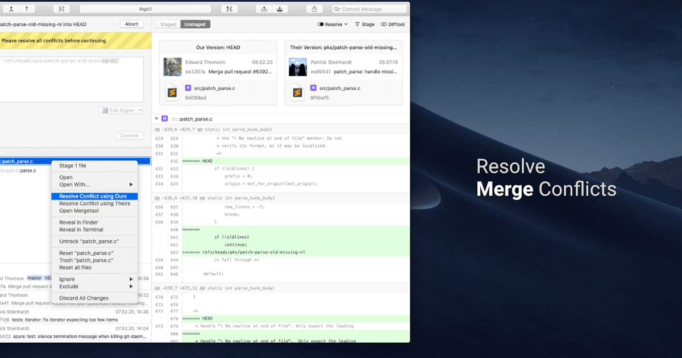682x358 pixels.
Task: Click blob hash 9d089ad
Action: tap(196, 98)
